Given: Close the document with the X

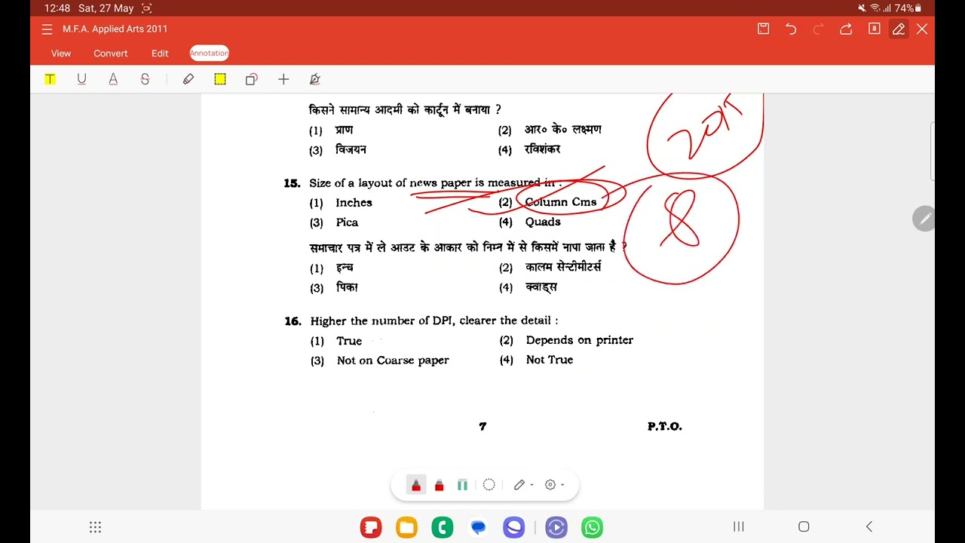Looking at the screenshot, I should tap(922, 29).
